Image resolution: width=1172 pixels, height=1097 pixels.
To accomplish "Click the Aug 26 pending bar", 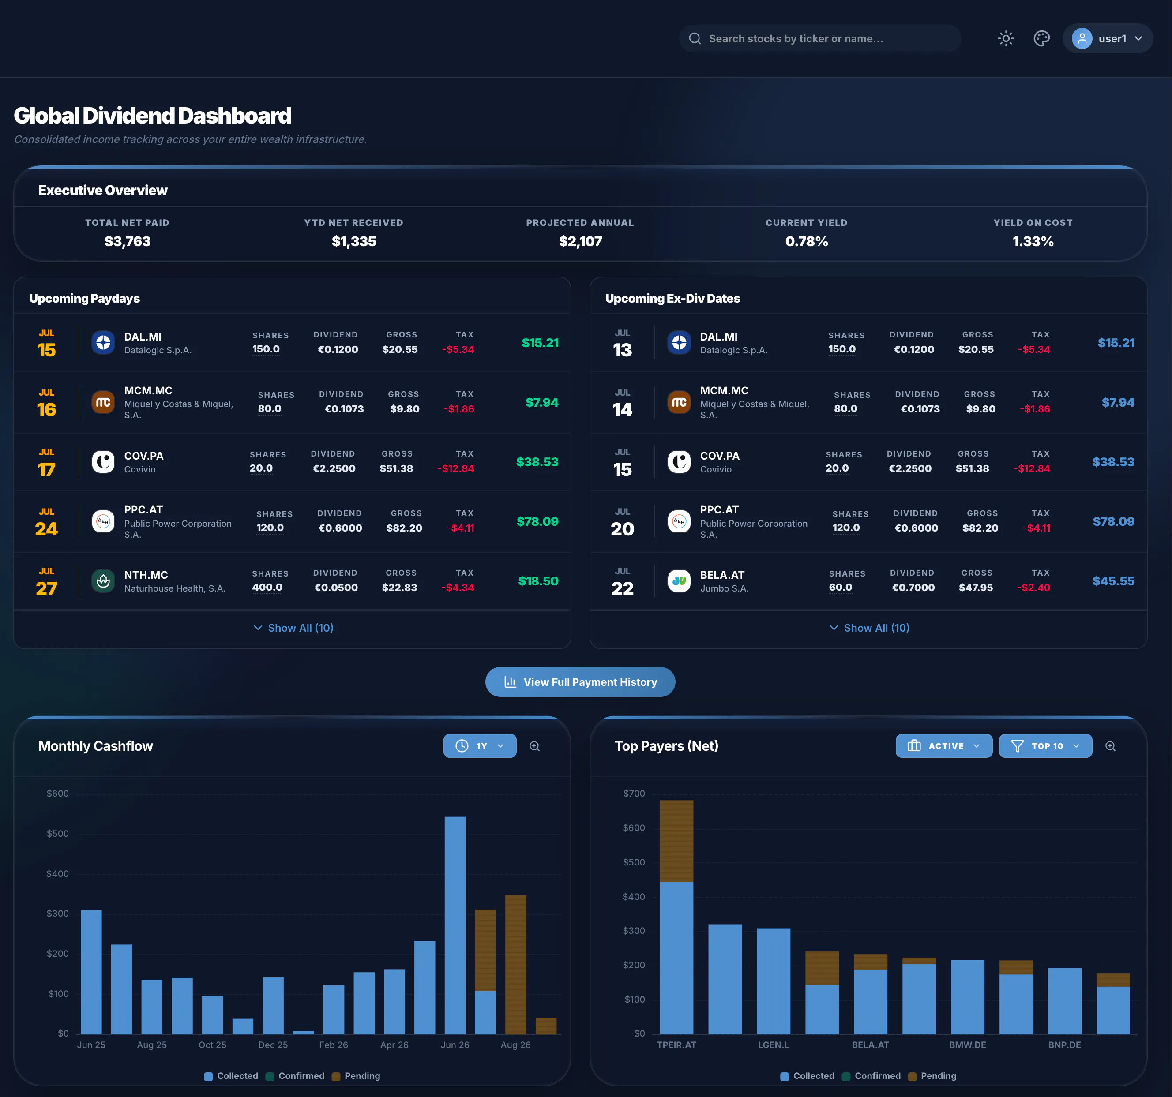I will (516, 964).
